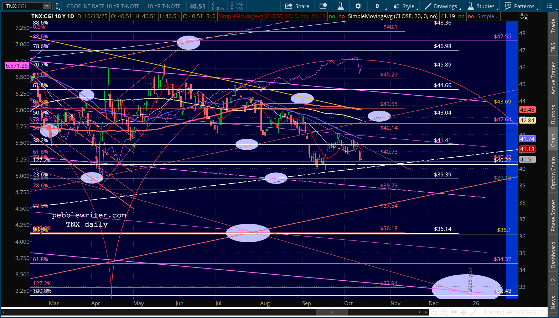Zoom in using the plus magnifier
Image resolution: width=559 pixels, height=318 pixels.
pyautogui.click(x=444, y=312)
